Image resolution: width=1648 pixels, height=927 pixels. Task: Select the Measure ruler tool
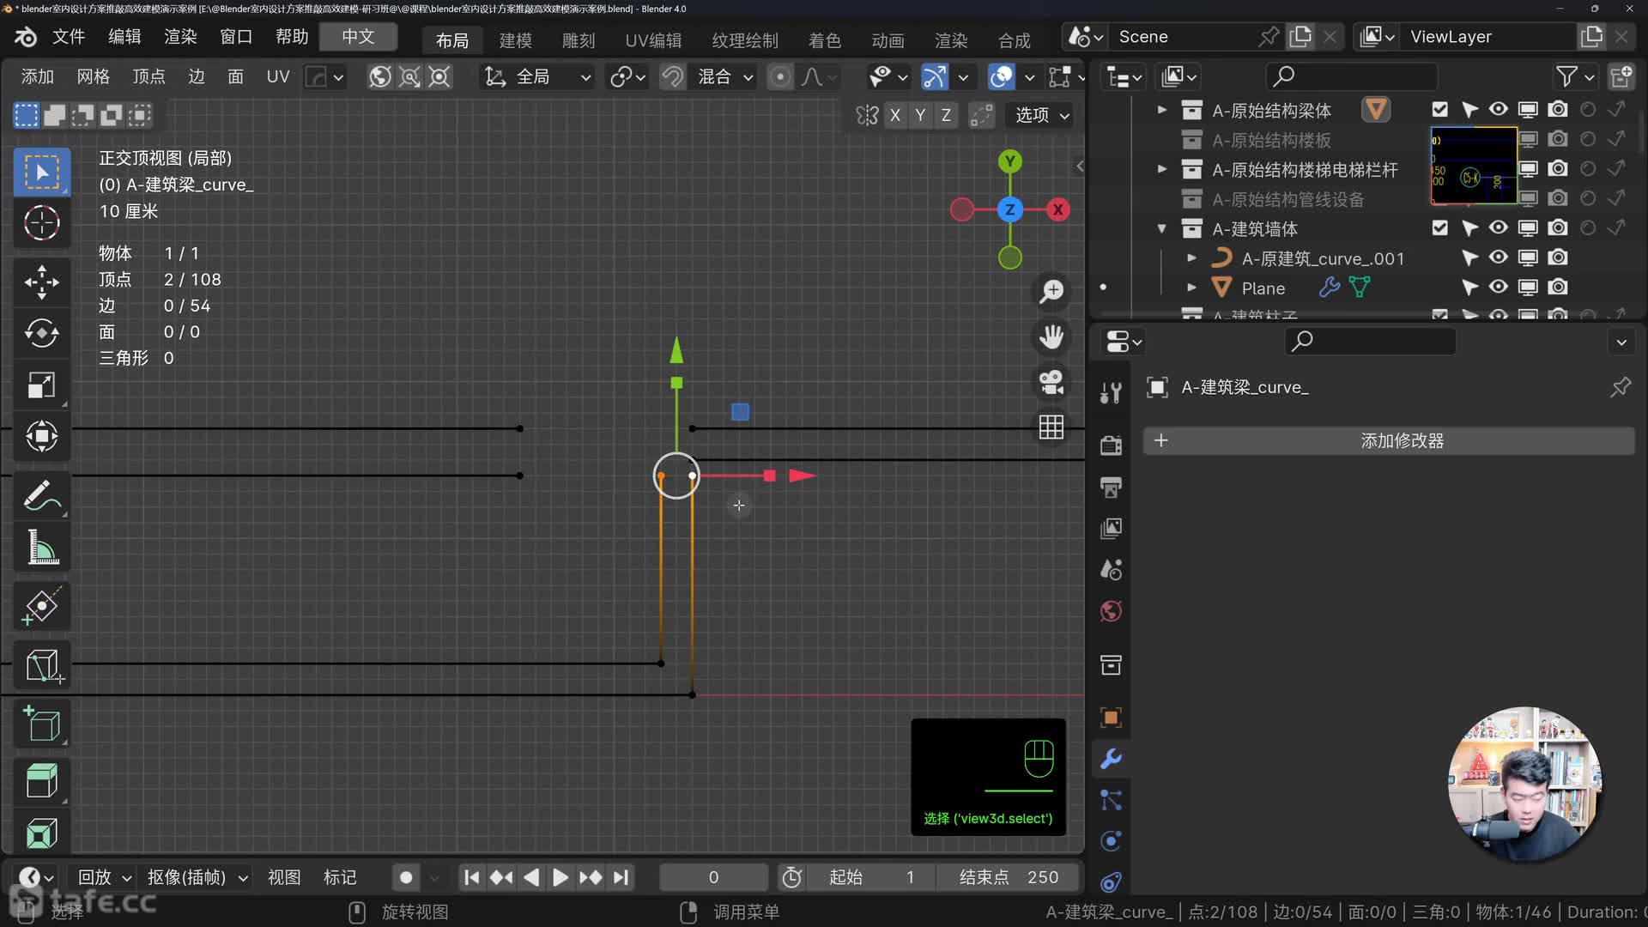[41, 548]
